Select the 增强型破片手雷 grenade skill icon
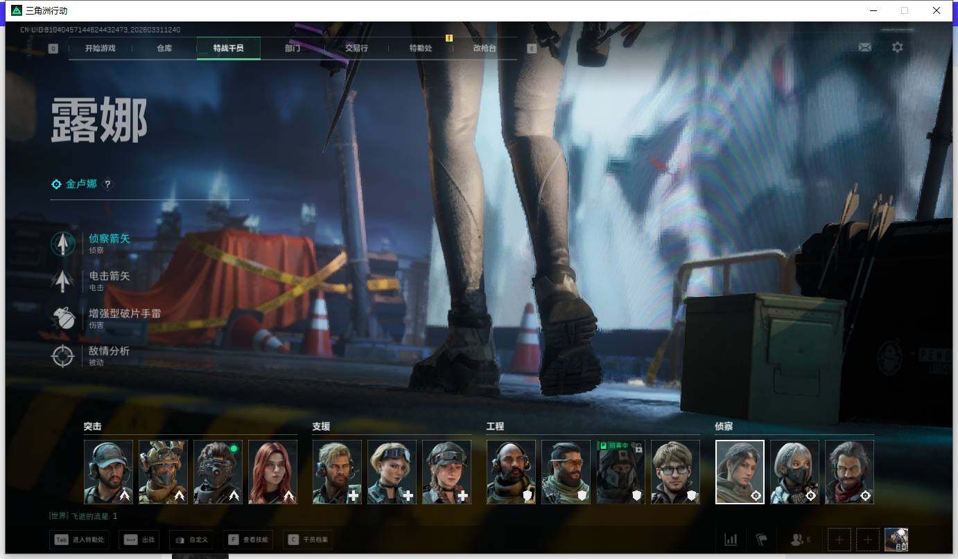This screenshot has height=559, width=958. point(63,318)
